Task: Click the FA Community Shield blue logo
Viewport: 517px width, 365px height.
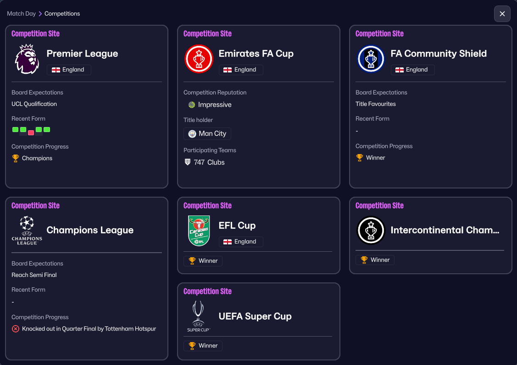Action: [371, 59]
